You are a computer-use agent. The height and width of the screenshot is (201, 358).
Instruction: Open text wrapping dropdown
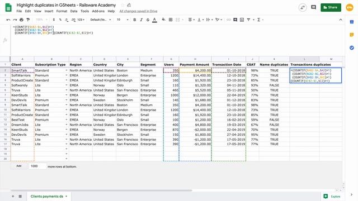209,20
